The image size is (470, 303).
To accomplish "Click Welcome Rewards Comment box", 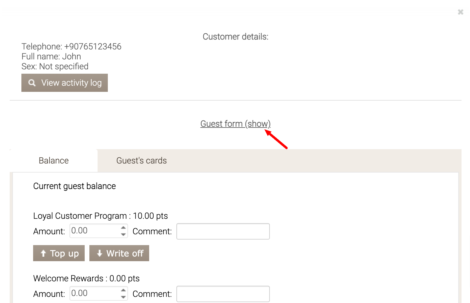I will (x=223, y=294).
